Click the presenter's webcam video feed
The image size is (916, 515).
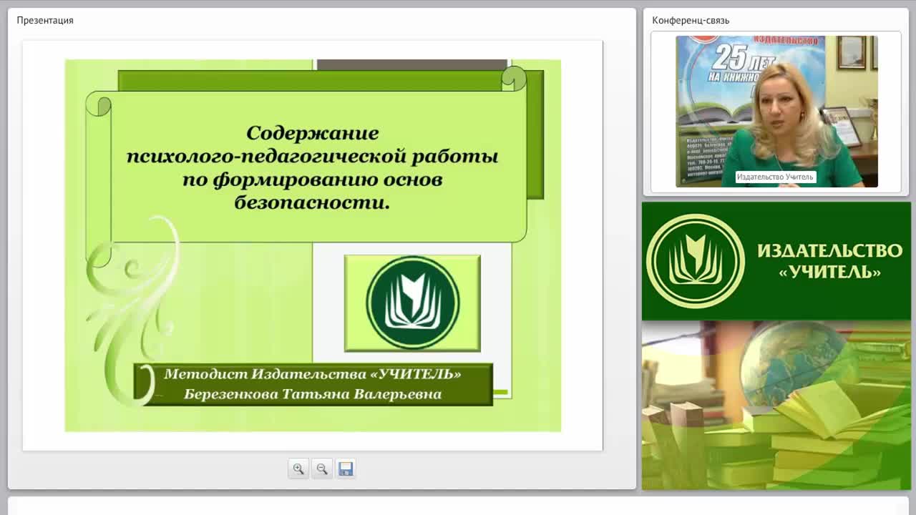(776, 112)
